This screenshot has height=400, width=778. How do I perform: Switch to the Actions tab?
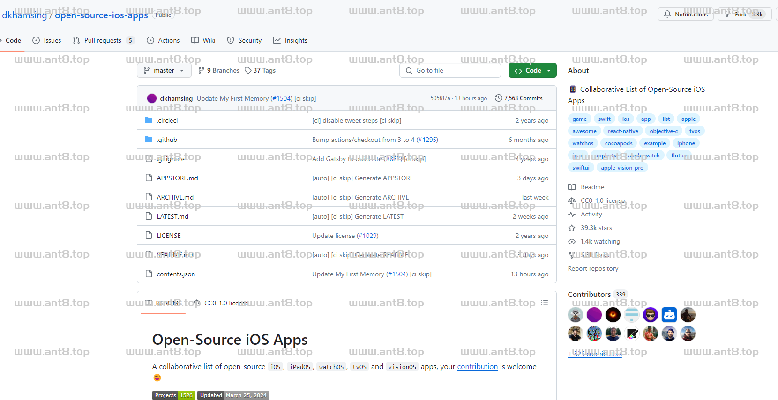coord(163,40)
